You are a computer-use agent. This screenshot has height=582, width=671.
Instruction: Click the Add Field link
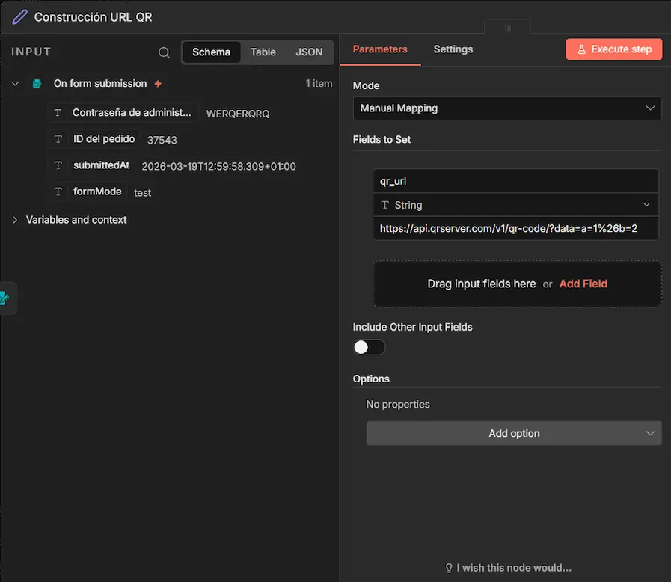583,284
